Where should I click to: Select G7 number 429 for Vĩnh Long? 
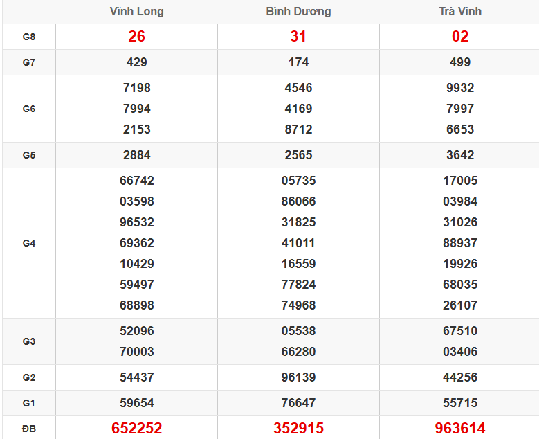(136, 62)
